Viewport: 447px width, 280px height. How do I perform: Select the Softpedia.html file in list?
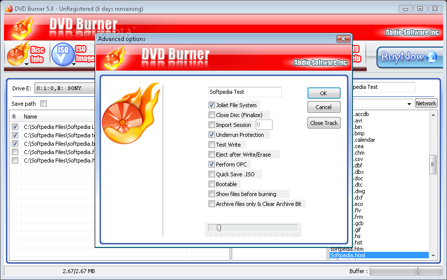click(x=379, y=255)
